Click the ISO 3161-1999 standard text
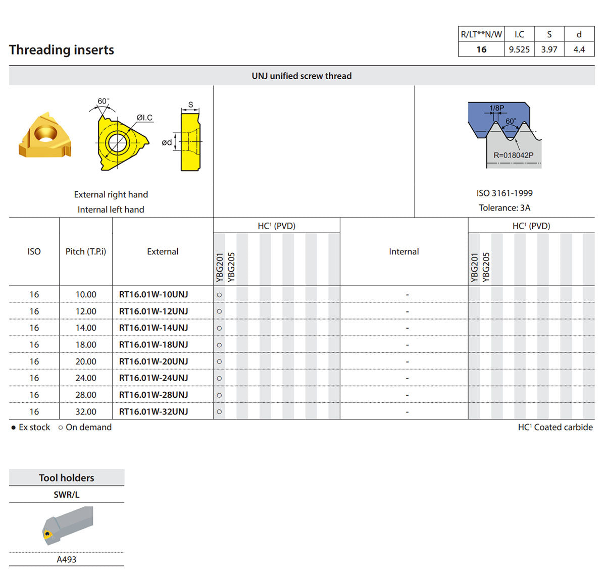Screen dimensions: 606x583 point(504,193)
